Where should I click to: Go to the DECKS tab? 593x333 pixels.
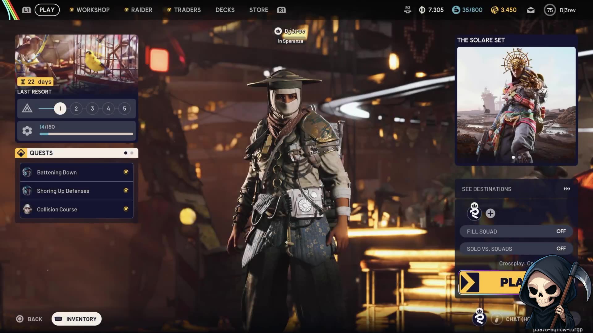pos(225,10)
